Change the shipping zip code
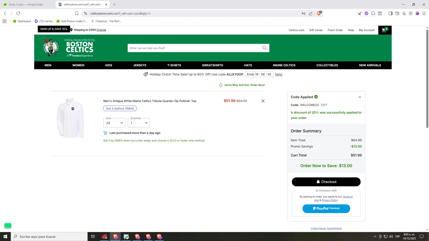The width and height of the screenshot is (429, 241). [x=101, y=30]
